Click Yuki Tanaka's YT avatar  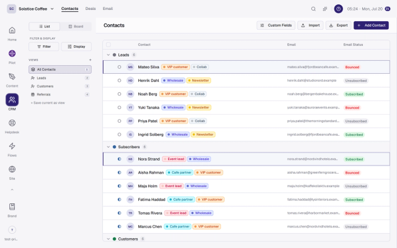point(130,107)
